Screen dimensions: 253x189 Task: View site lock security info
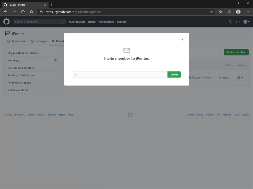pyautogui.click(x=41, y=12)
